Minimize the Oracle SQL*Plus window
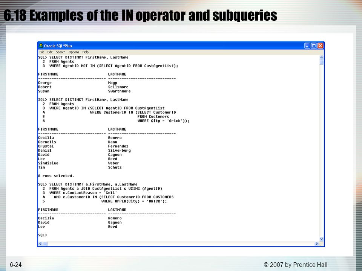The width and height of the screenshot is (362, 271). (307, 46)
